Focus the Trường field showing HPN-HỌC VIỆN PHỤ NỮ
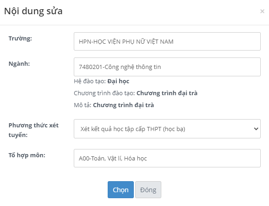 167,41
